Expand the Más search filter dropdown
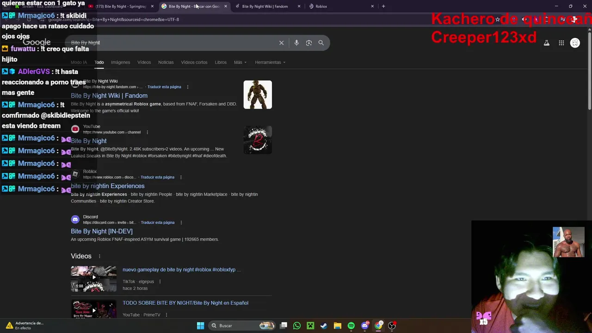 click(240, 62)
